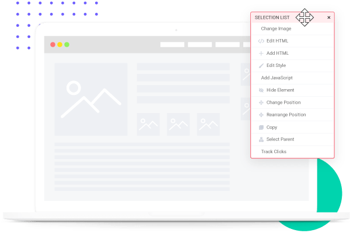Click the large image placeholder in the mockup
350x233 pixels.
tap(91, 99)
